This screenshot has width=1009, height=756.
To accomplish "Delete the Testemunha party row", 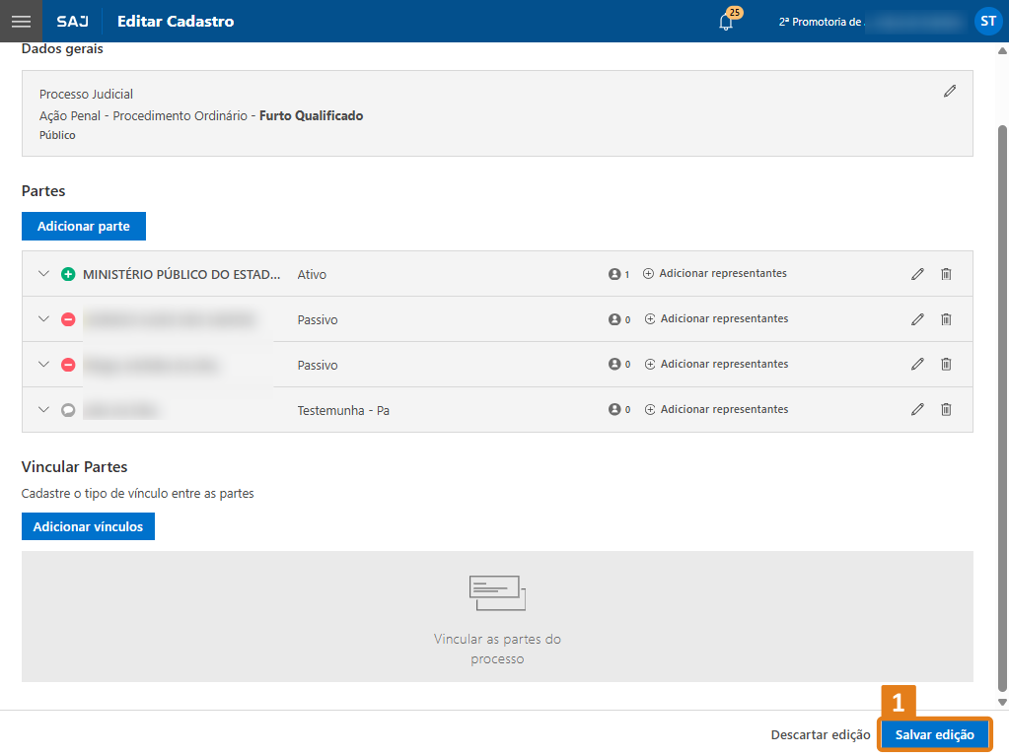I will [946, 410].
